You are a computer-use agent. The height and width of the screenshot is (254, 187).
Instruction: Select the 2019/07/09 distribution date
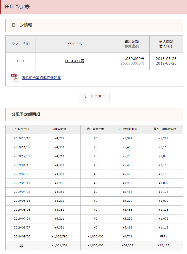click(x=22, y=219)
